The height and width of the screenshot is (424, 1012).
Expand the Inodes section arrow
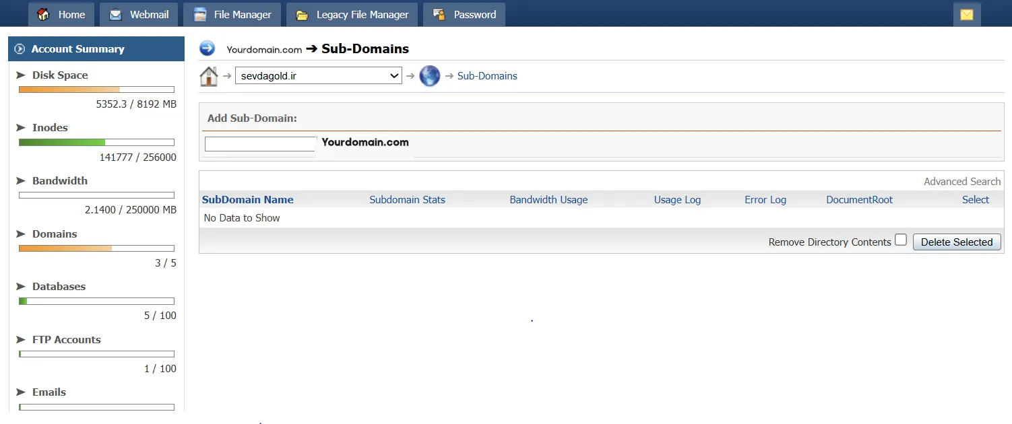pyautogui.click(x=21, y=128)
